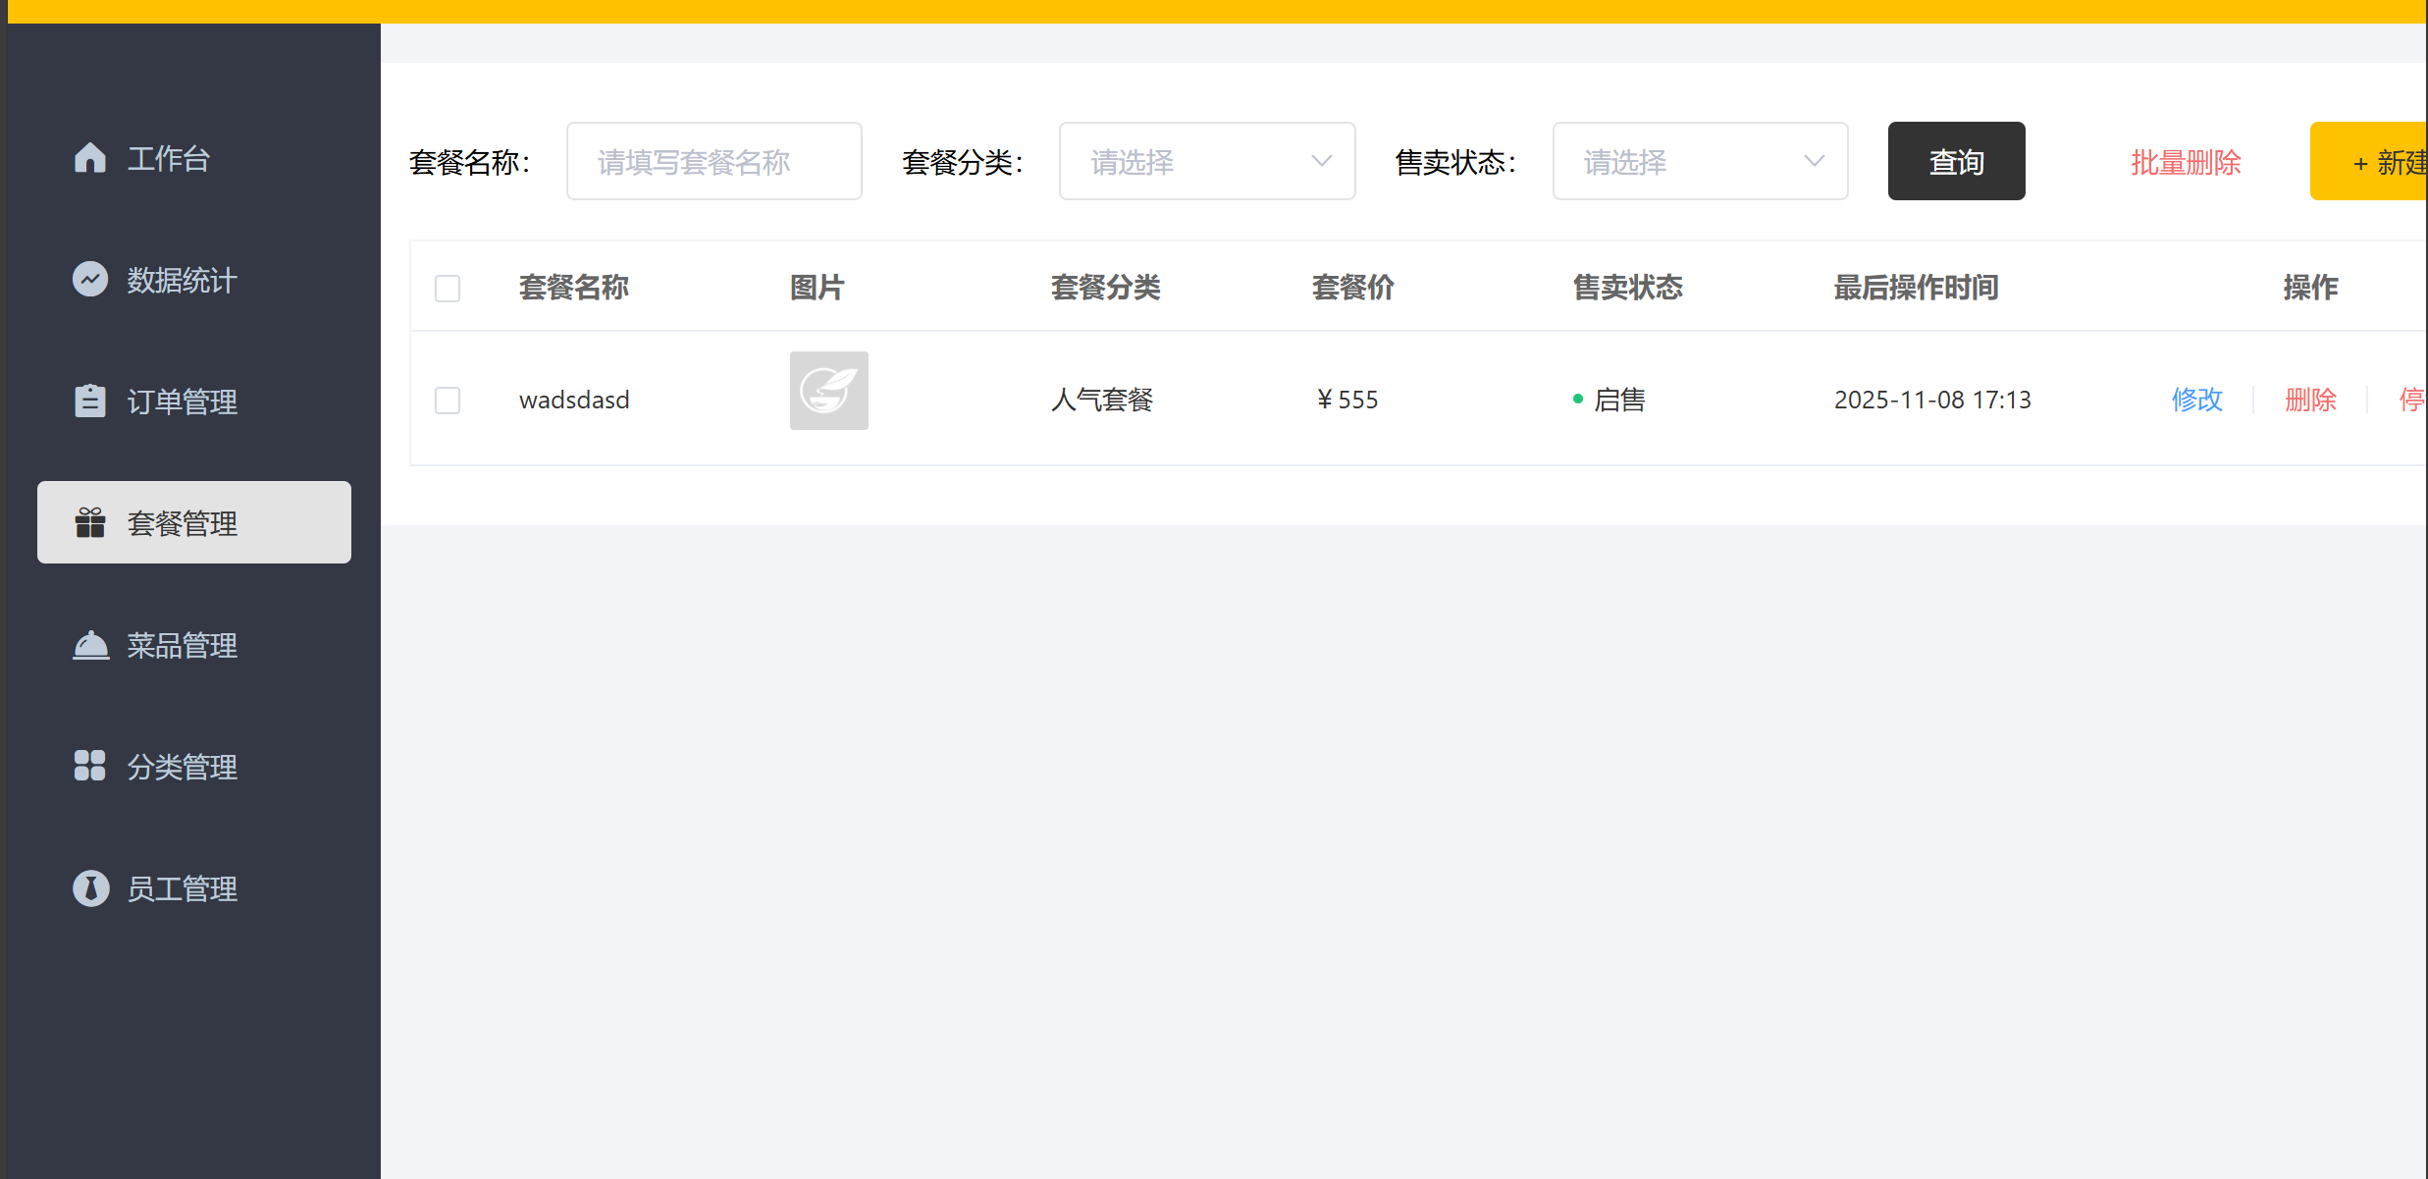Click the chart icon for 数据统计

[89, 280]
